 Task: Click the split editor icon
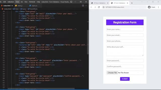(x=83, y=5)
